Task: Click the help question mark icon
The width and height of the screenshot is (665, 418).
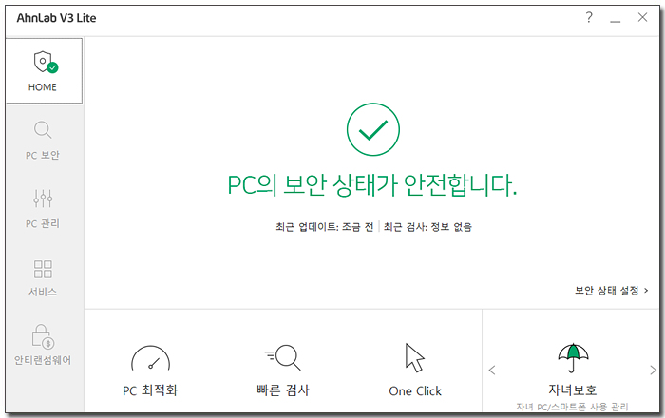Action: coord(589,17)
